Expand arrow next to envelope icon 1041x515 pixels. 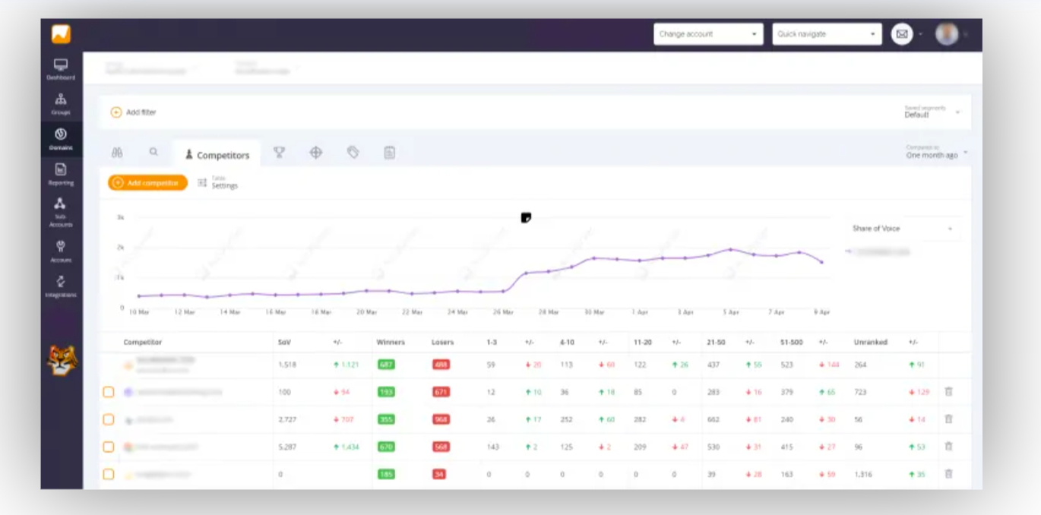click(x=921, y=34)
